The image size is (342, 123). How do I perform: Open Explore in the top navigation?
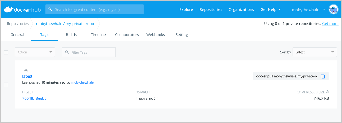[186, 9]
